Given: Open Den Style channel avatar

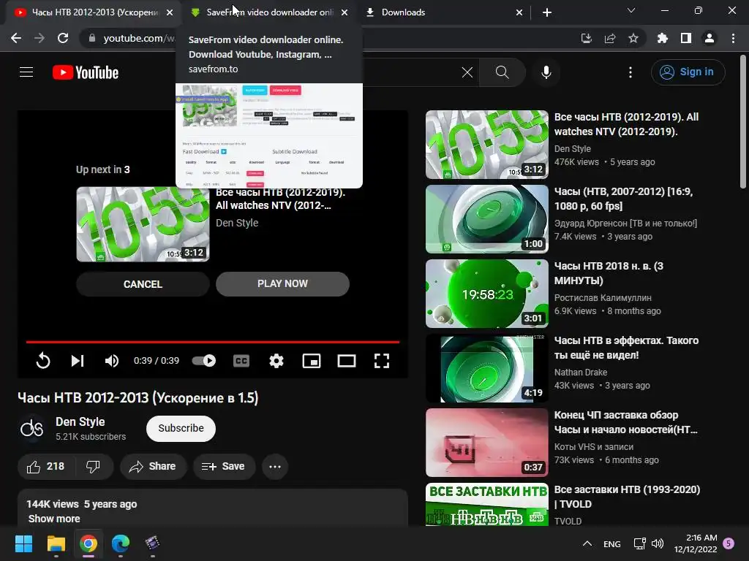Looking at the screenshot, I should pyautogui.click(x=32, y=428).
